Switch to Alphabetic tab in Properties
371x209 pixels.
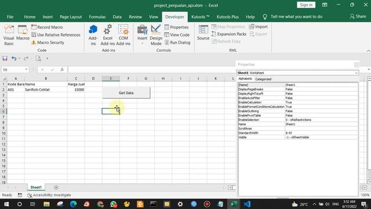tap(245, 79)
